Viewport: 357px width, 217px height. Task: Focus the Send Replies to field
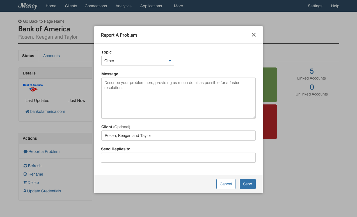click(178, 158)
